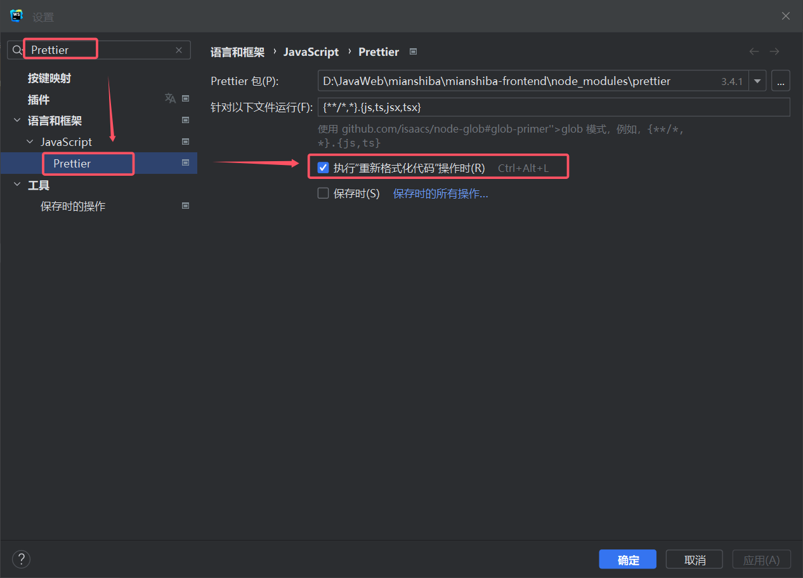The width and height of the screenshot is (803, 578).
Task: Go back with the left arrow
Action: (754, 51)
